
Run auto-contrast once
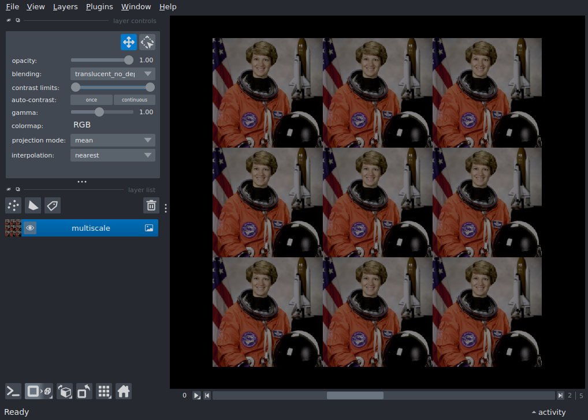point(91,99)
